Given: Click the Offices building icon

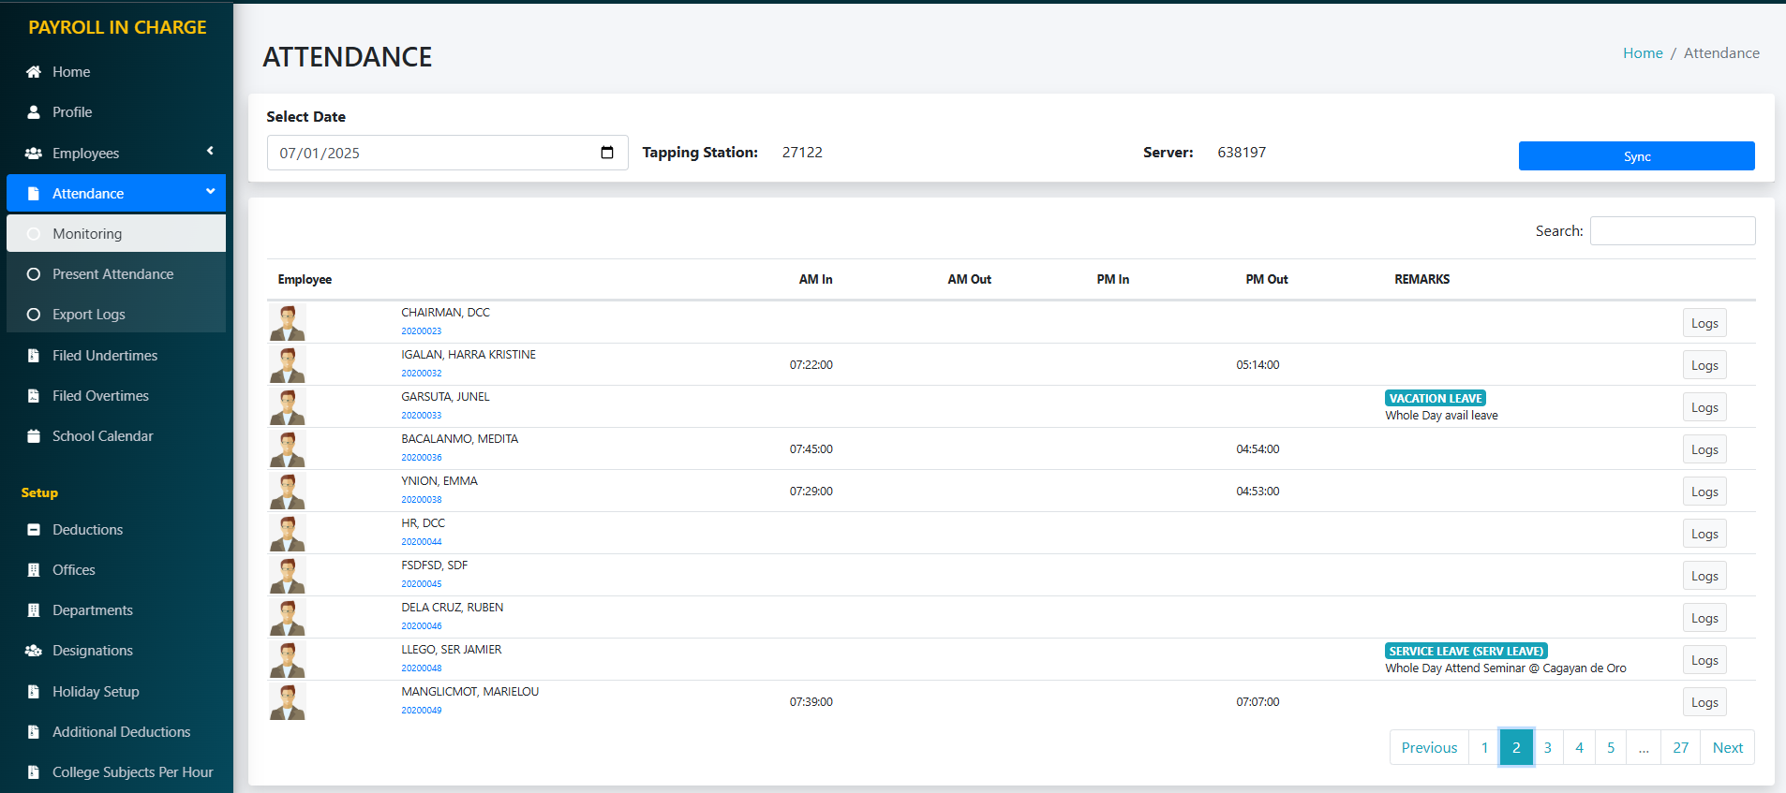Looking at the screenshot, I should click(34, 570).
